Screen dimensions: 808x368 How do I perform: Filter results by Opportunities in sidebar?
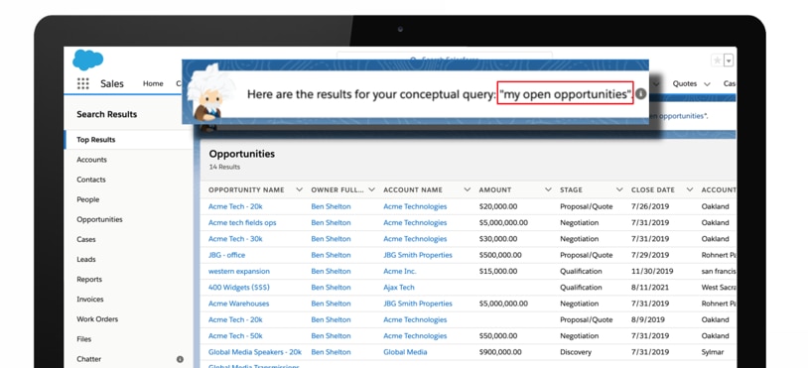point(99,219)
